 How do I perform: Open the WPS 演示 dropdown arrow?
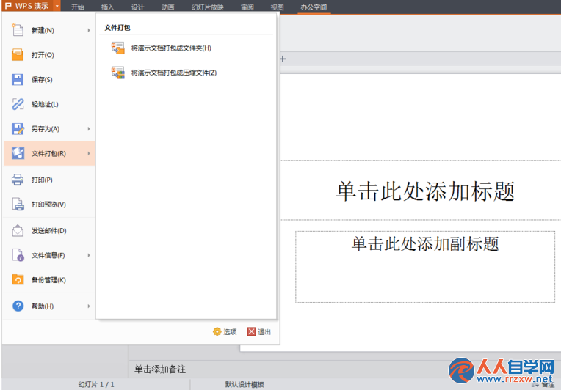57,6
